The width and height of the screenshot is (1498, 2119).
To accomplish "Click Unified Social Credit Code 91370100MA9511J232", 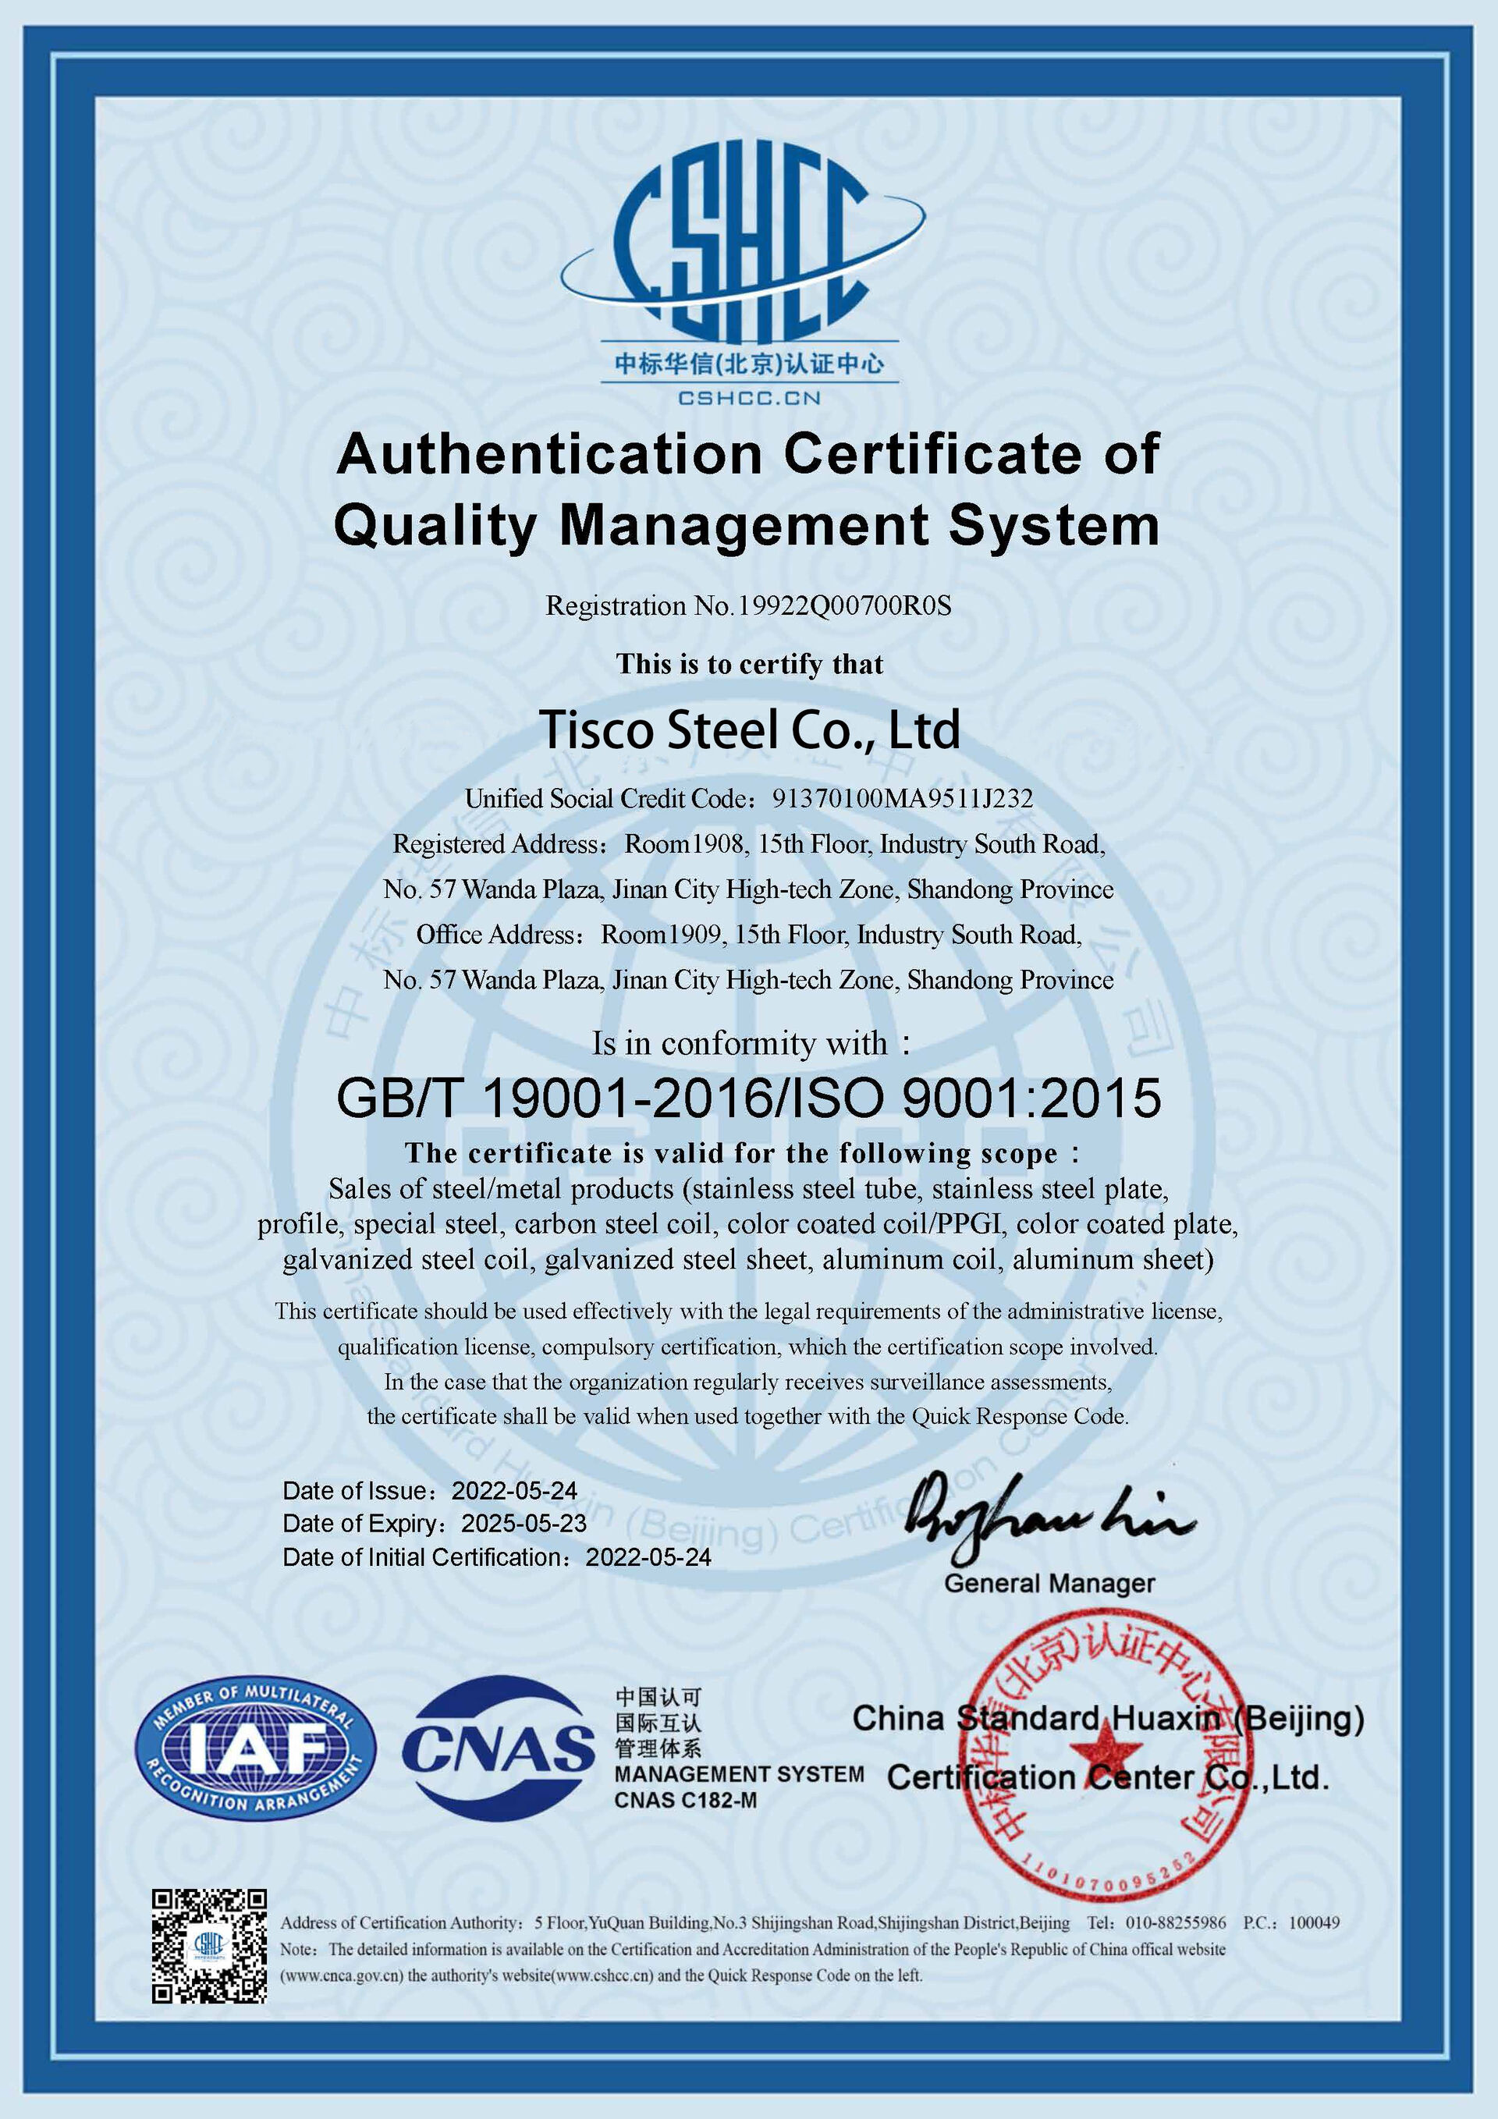I will pos(748,798).
